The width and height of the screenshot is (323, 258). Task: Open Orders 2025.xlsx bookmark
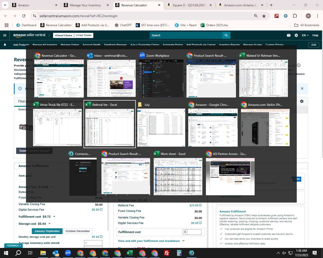pos(214,25)
